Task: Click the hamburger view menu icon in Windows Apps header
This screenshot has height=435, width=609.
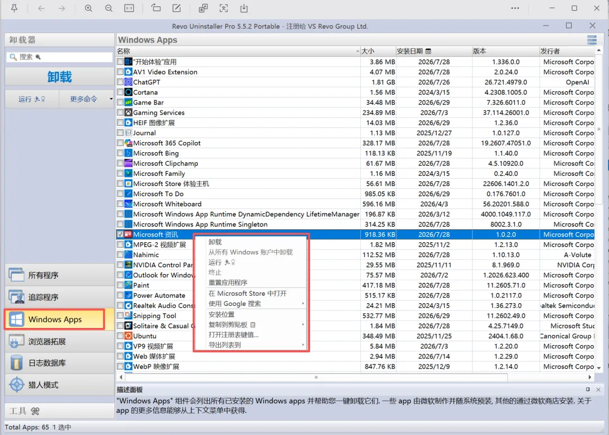Action: [592, 39]
